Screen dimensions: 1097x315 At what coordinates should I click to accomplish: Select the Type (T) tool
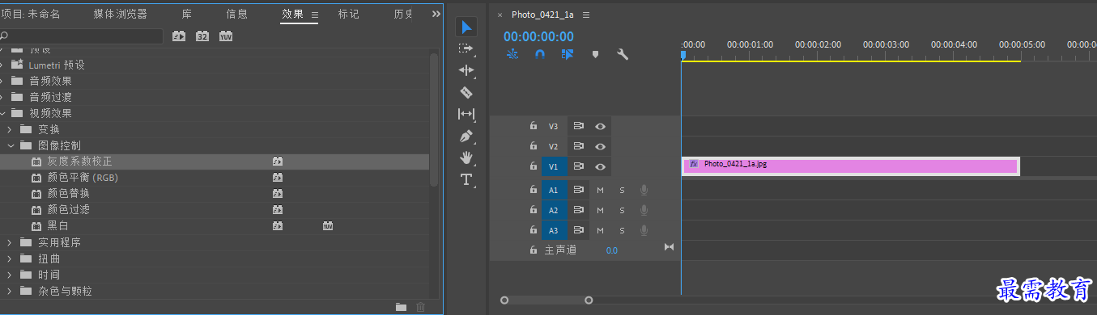point(466,179)
